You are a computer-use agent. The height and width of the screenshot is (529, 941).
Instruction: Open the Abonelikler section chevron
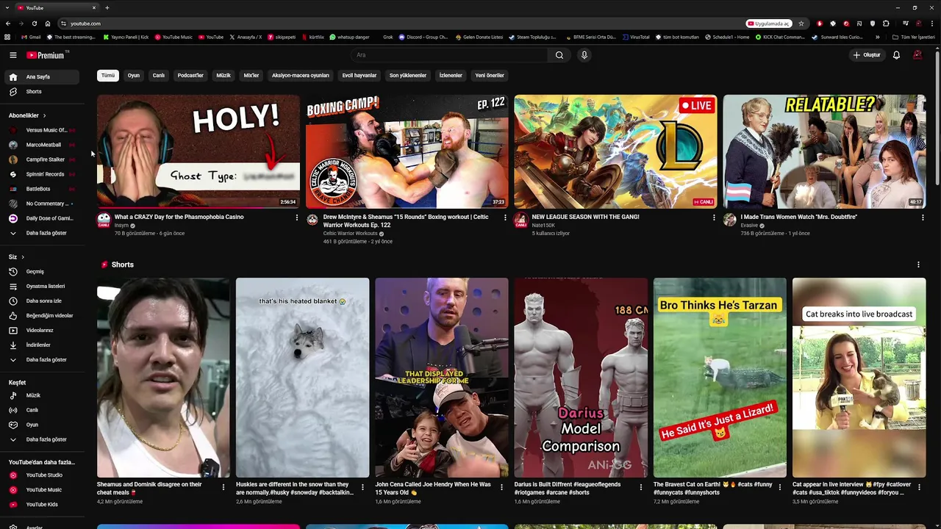click(44, 115)
